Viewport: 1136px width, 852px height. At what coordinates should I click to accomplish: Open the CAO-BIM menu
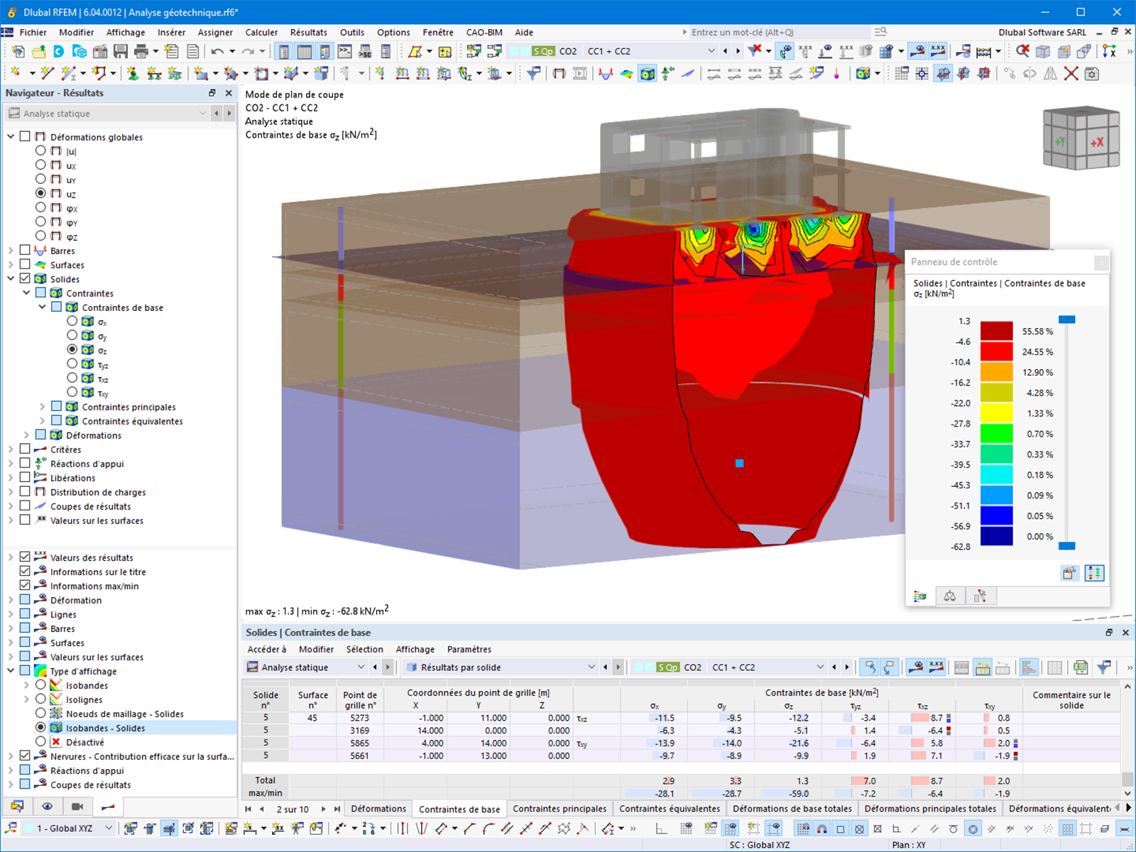pos(484,32)
